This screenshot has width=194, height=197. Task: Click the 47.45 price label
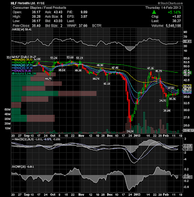pyautogui.click(x=115, y=67)
